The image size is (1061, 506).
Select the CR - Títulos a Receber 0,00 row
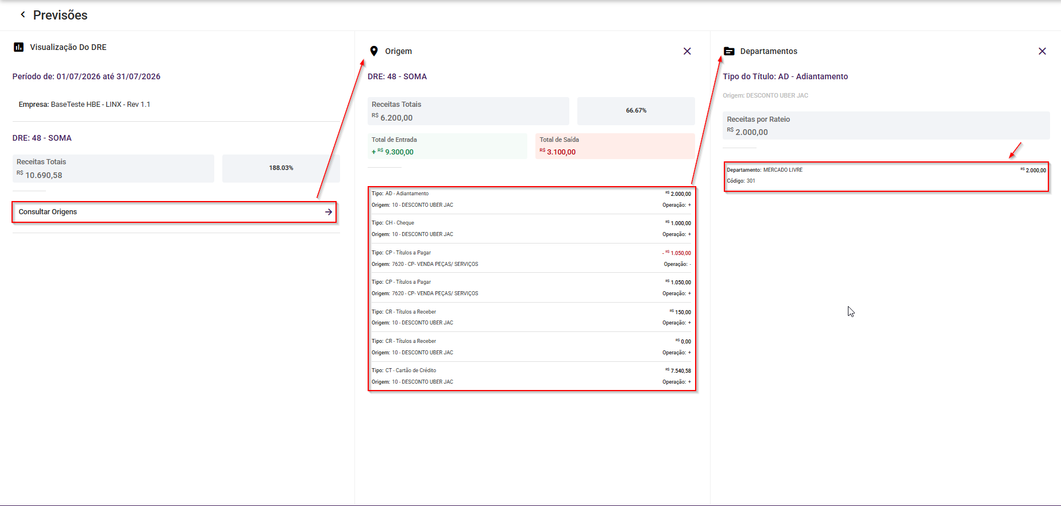(531, 347)
